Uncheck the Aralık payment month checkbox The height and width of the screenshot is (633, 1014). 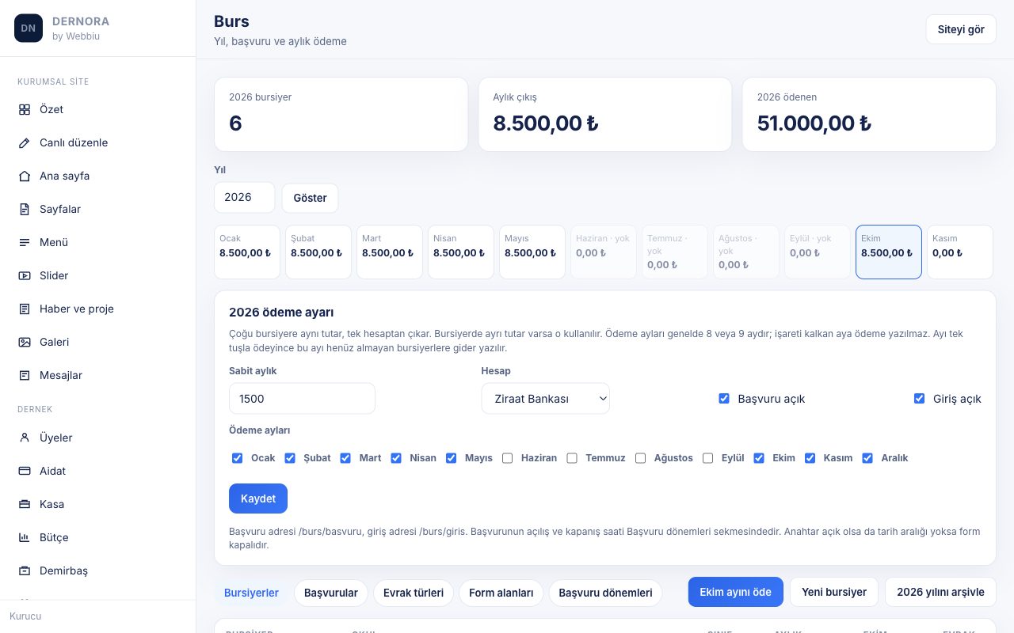coord(867,458)
